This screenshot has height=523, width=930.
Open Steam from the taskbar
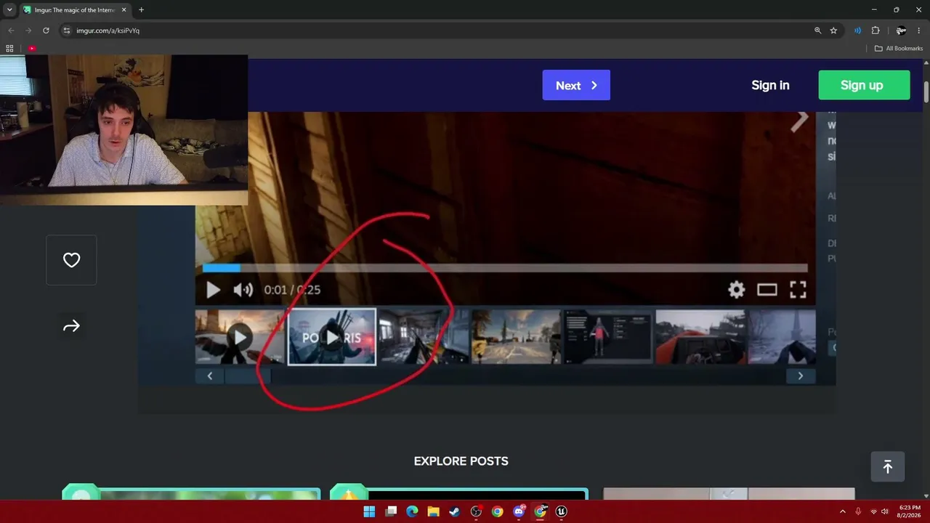(455, 511)
